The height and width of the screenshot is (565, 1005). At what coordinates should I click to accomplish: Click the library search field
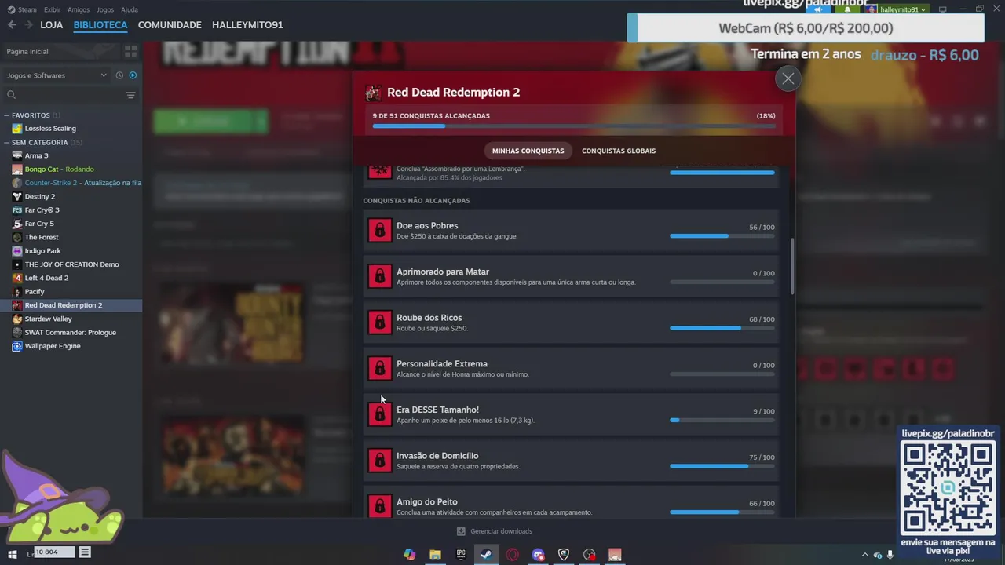click(69, 95)
